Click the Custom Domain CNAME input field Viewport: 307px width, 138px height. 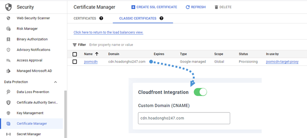[x=184, y=118]
